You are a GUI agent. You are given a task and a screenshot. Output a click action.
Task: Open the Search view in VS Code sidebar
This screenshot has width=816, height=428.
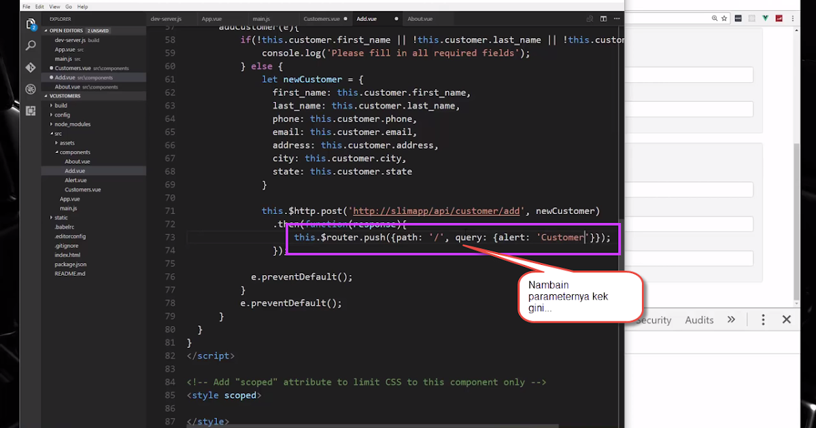[31, 46]
